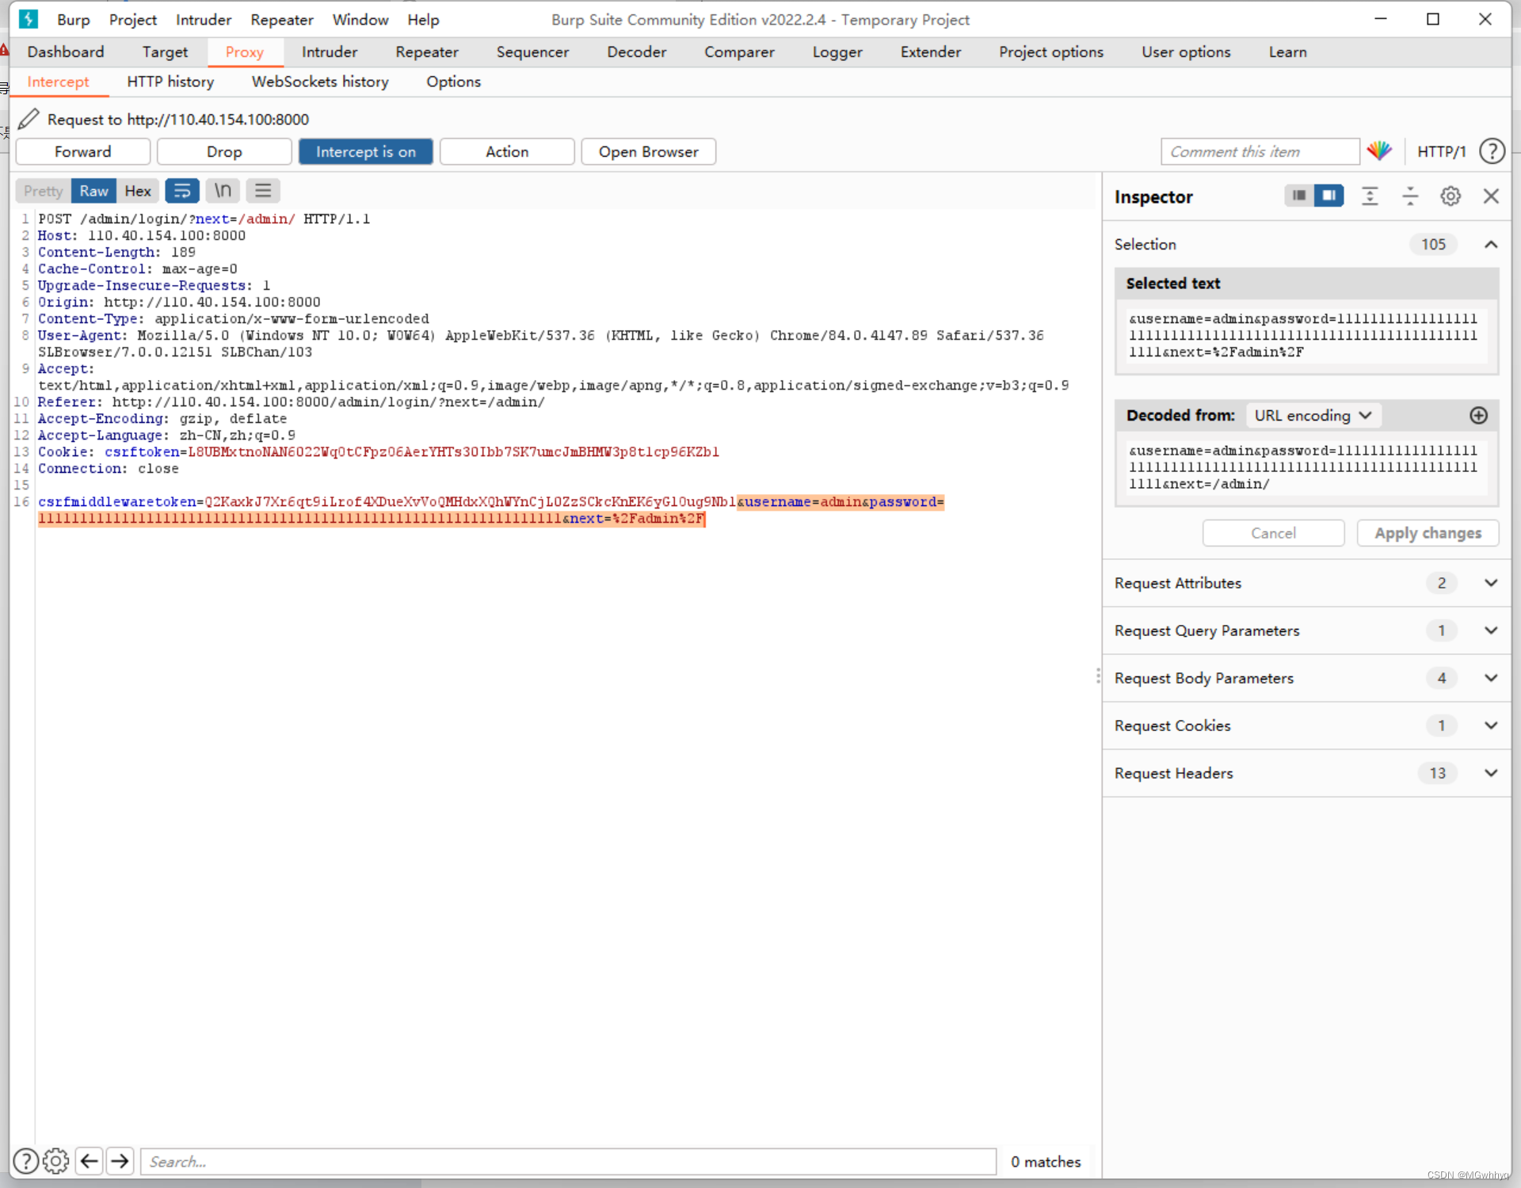Screen dimensions: 1521x1188
Task: Click the Open Browser button
Action: tap(649, 151)
